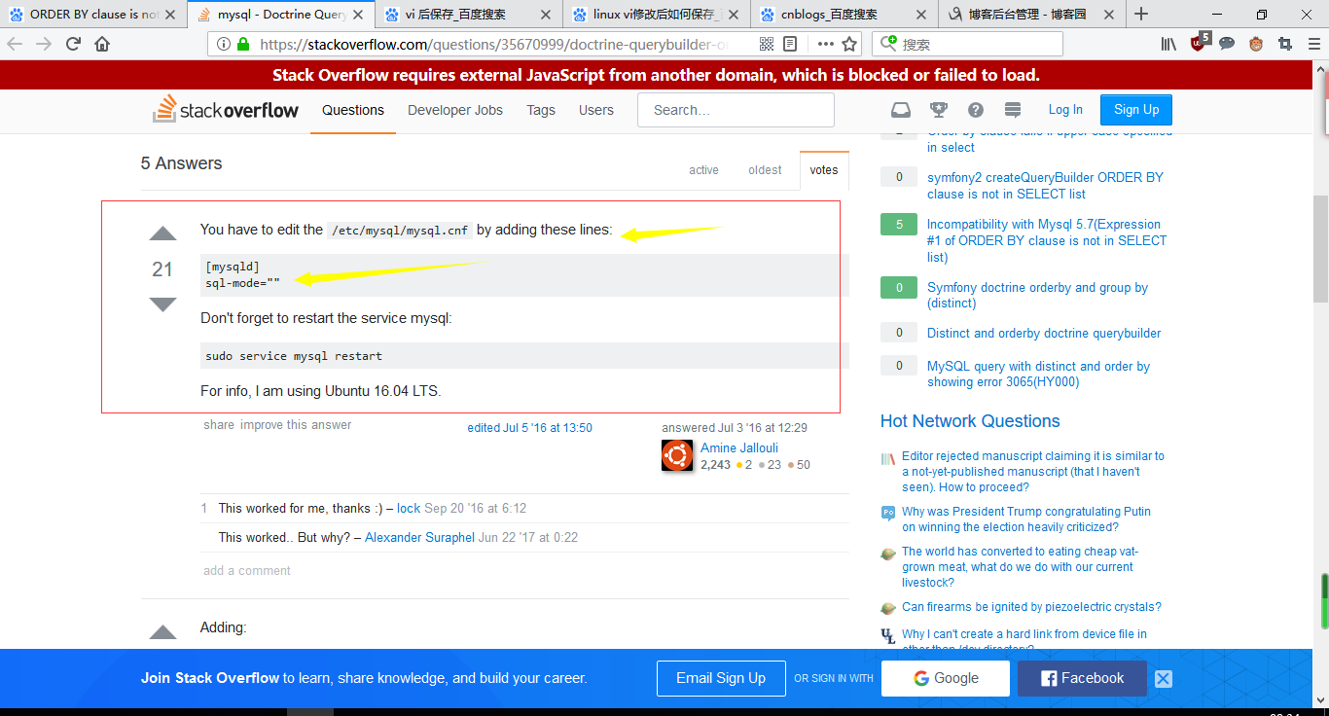Open a new browser tab with plus
This screenshot has width=1329, height=716.
pyautogui.click(x=1141, y=14)
